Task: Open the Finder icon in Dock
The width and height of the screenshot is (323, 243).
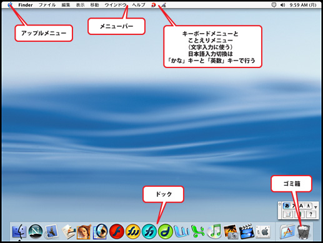Action: [x=19, y=231]
